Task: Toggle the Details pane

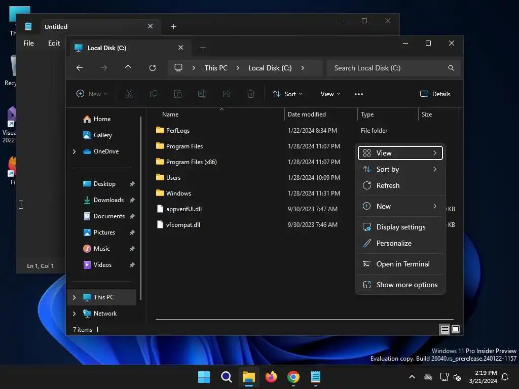Action: point(435,94)
